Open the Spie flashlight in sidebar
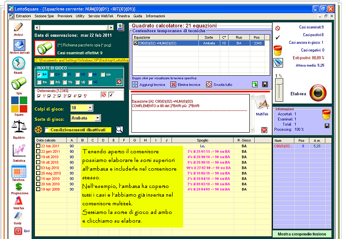This screenshot has width=342, height=239. point(19,83)
